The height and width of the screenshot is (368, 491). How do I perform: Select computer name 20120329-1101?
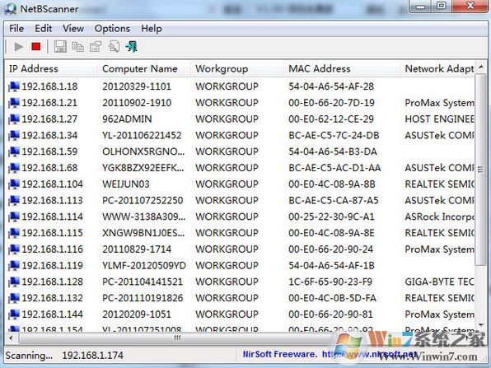tap(137, 86)
